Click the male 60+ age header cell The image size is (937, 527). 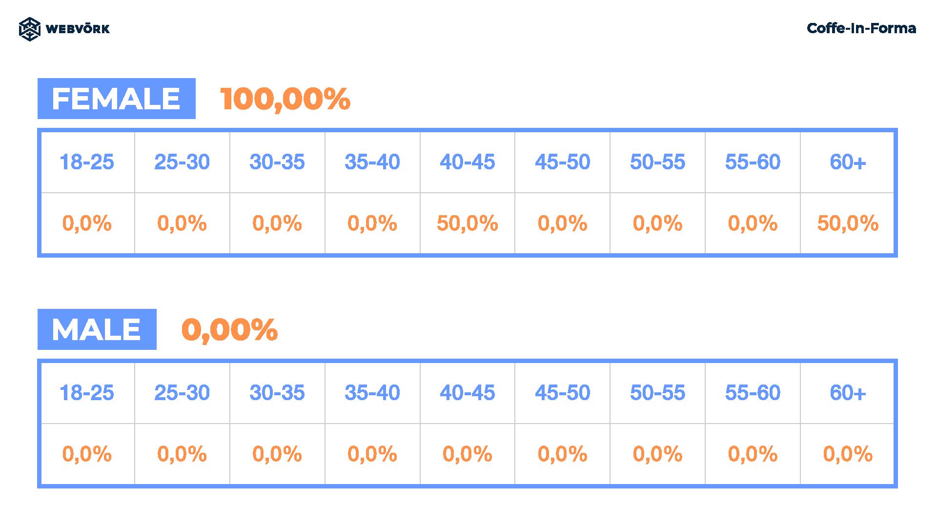tap(848, 393)
